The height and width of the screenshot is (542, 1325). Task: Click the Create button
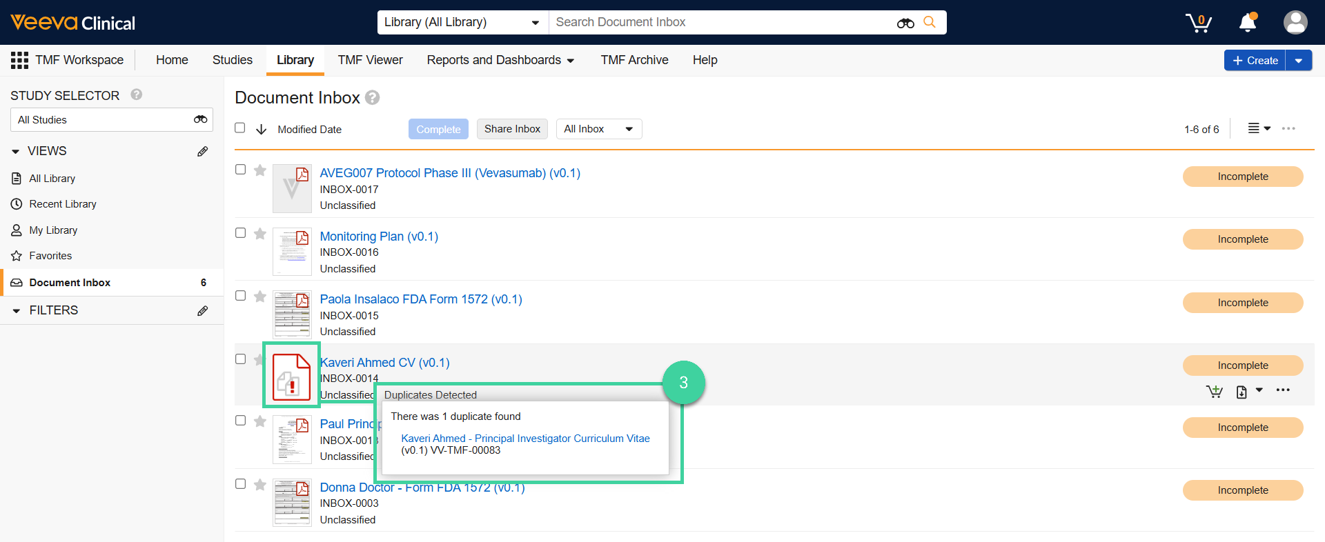[1255, 61]
